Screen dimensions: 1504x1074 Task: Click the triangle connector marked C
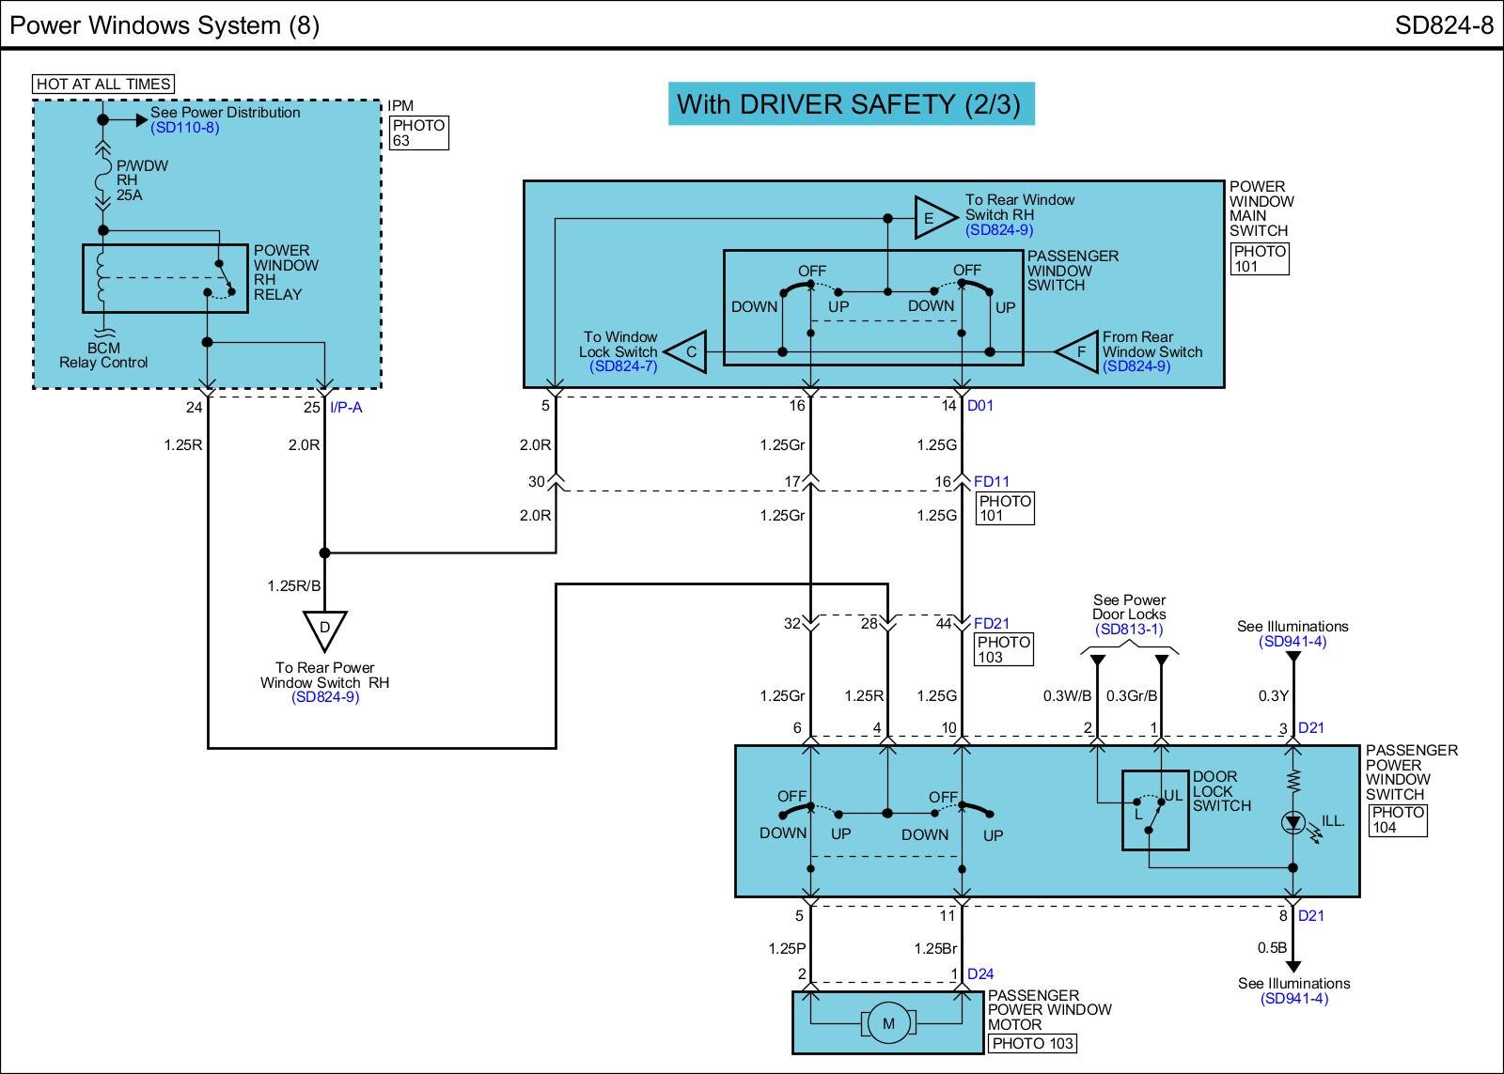pos(688,352)
